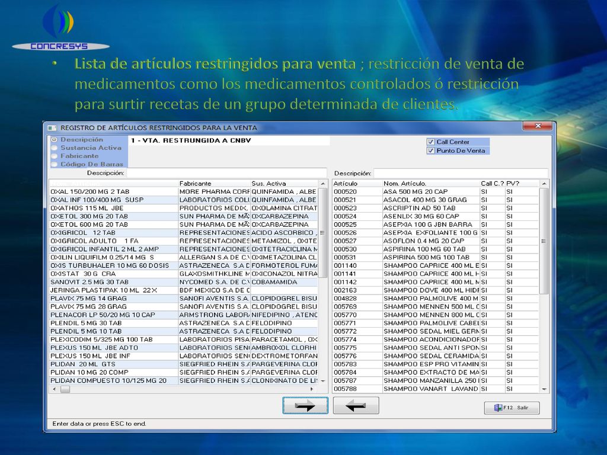Image resolution: width=607 pixels, height=455 pixels.
Task: Click left list horizontal scroll-right arrow
Action: 312,389
